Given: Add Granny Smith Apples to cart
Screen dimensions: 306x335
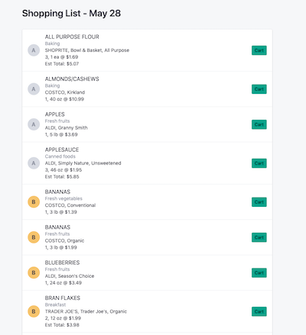Looking at the screenshot, I should (259, 124).
